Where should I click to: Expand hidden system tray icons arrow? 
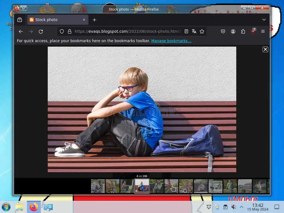point(242,207)
